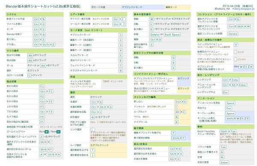Viewport: 257px width, 166px height.
Task: Select the yellow '編集モード' legend box
Action: pyautogui.click(x=178, y=7)
